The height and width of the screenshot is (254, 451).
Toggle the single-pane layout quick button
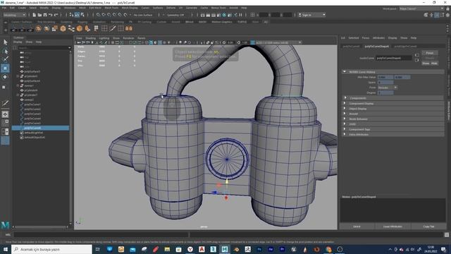(x=5, y=114)
